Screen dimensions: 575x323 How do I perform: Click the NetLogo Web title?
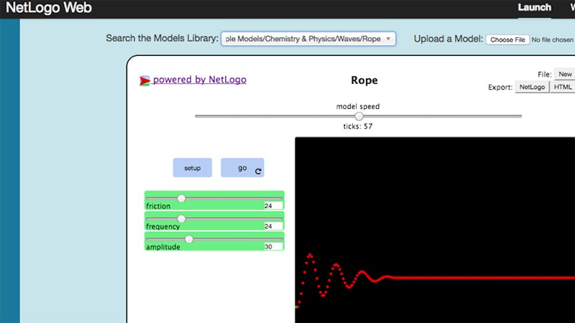[49, 9]
